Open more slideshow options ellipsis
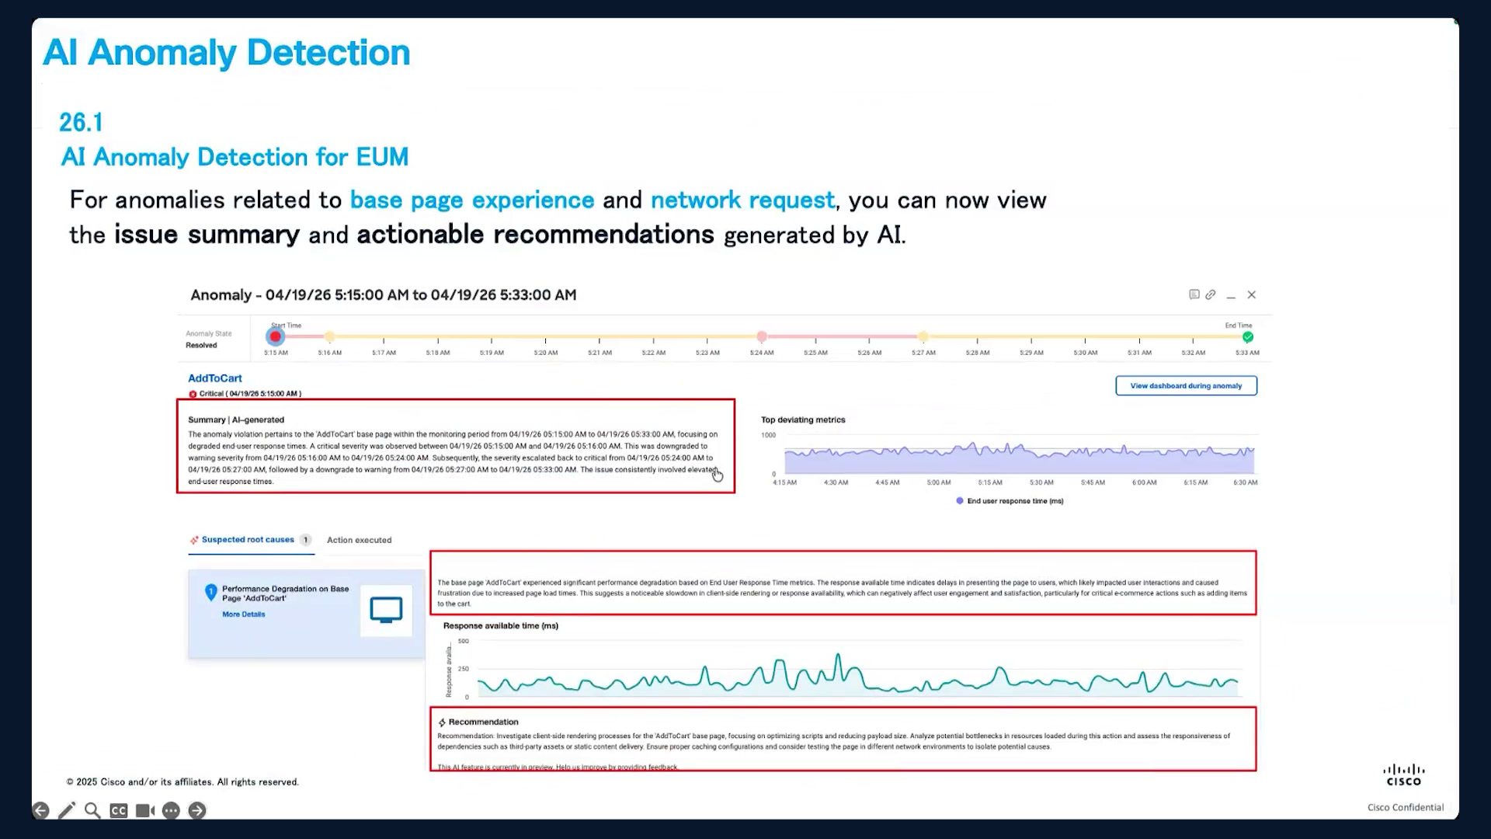1491x839 pixels. coord(172,810)
